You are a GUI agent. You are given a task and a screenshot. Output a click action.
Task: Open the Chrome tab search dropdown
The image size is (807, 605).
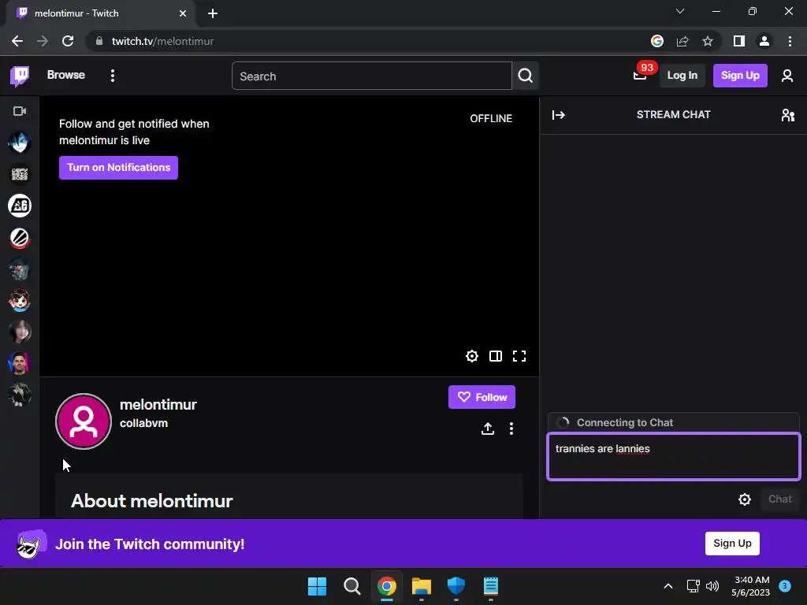point(680,11)
